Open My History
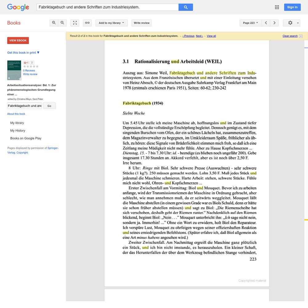The width and height of the screenshot is (308, 308). coord(18,131)
